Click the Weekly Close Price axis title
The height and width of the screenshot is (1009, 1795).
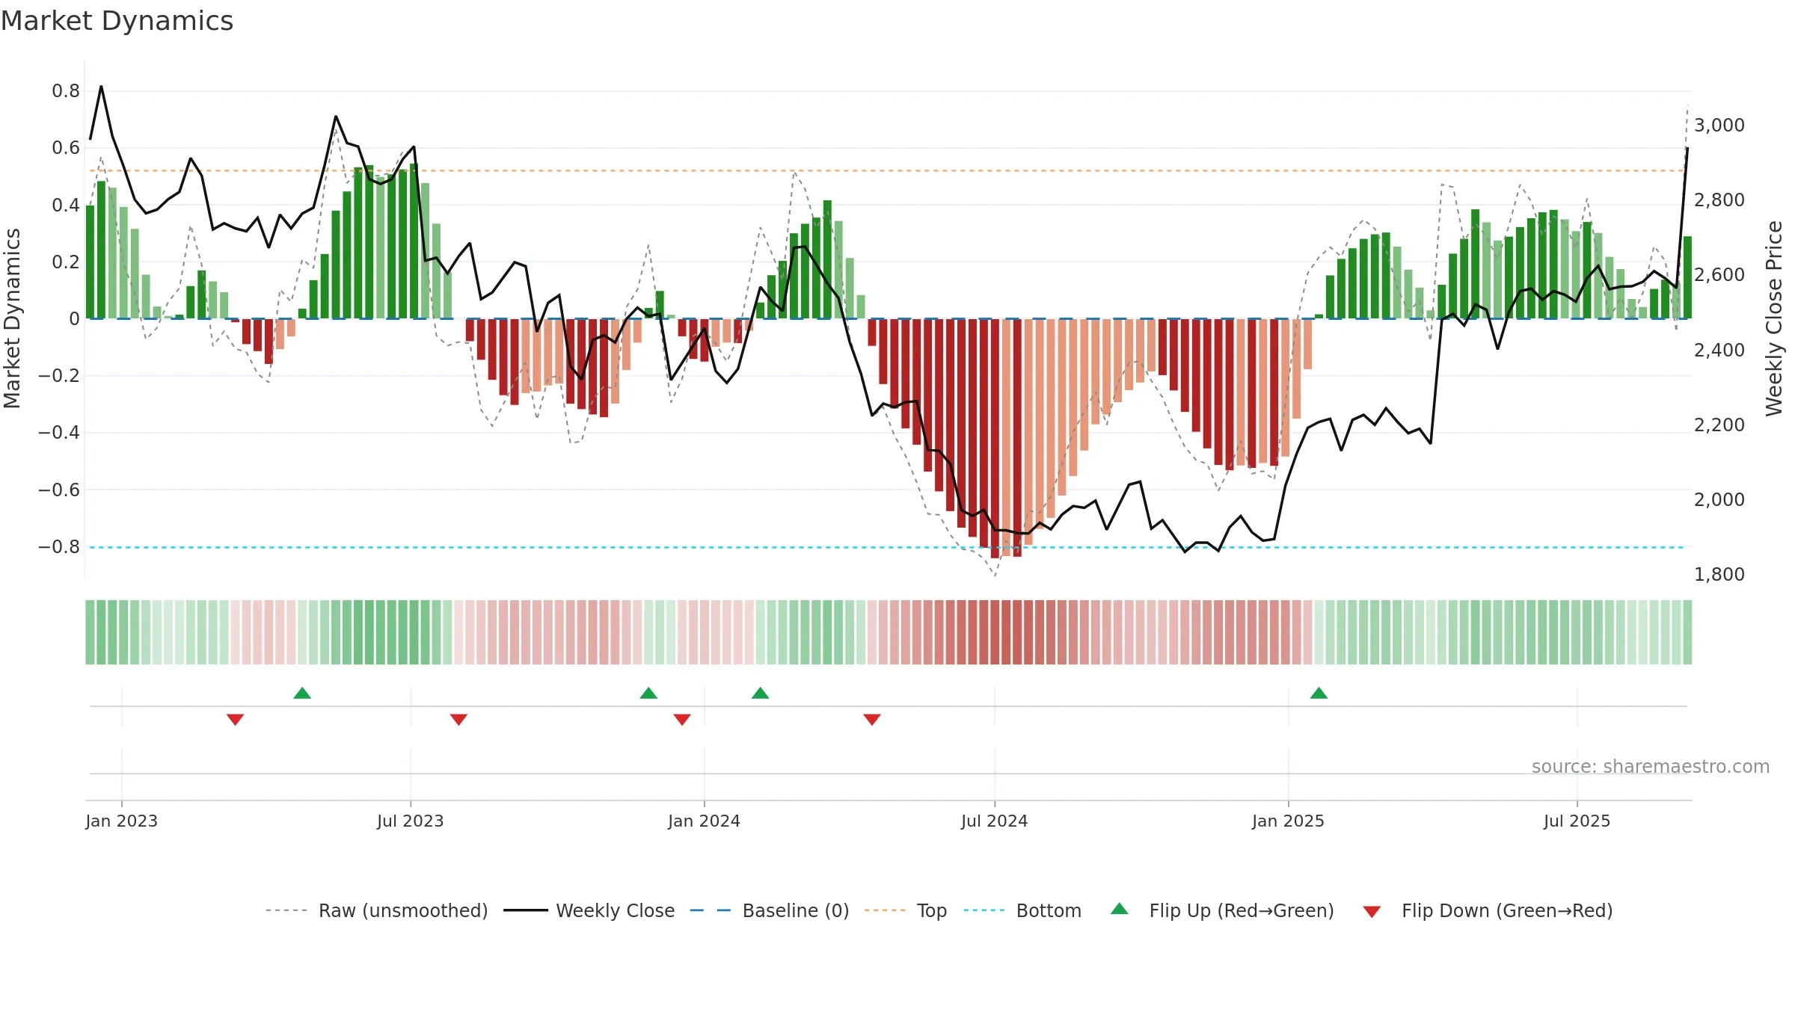click(1774, 318)
